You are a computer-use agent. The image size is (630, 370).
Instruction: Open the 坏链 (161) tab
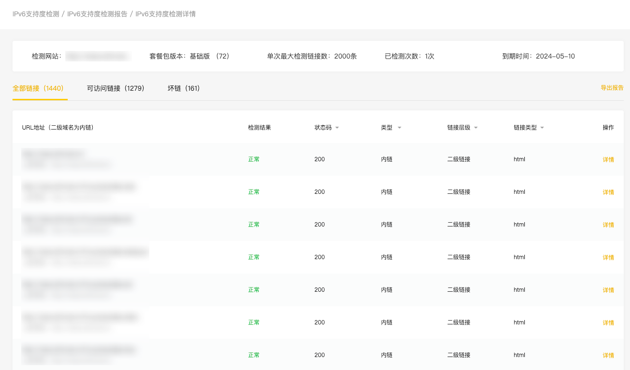tap(183, 88)
